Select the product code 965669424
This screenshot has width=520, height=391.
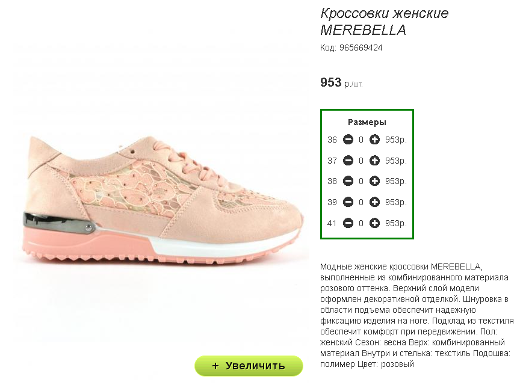pyautogui.click(x=361, y=48)
